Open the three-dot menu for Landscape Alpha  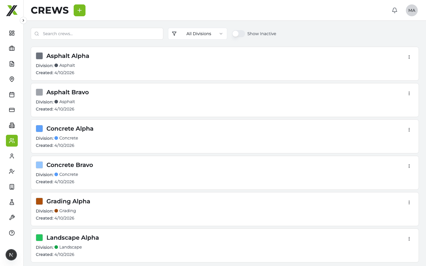click(x=409, y=239)
